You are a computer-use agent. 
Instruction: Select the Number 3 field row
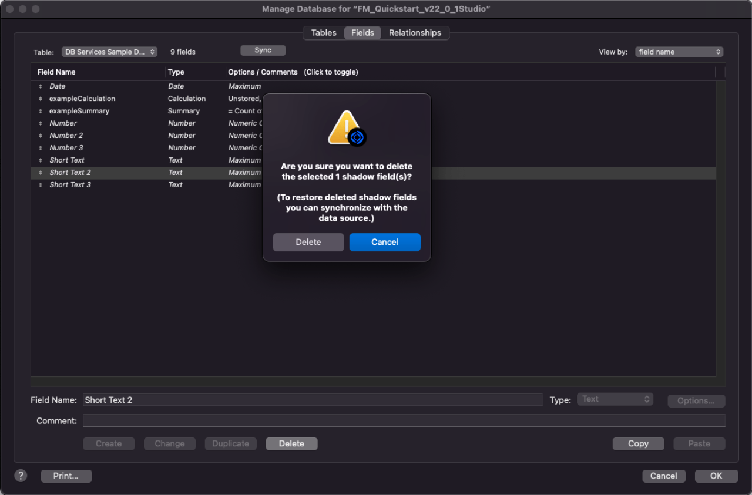click(x=373, y=148)
